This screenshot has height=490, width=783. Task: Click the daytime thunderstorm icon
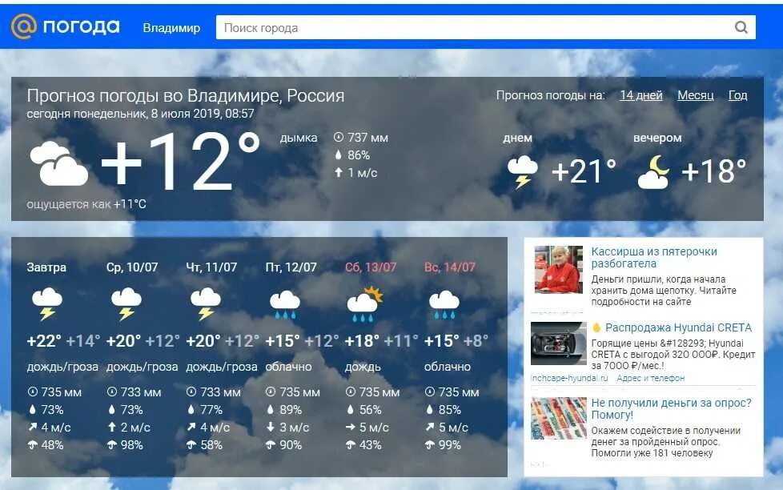[x=522, y=172]
